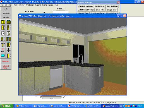The width and height of the screenshot is (144, 108).
Task: Select the OPEN shelf unit icon
Action: click(3, 39)
